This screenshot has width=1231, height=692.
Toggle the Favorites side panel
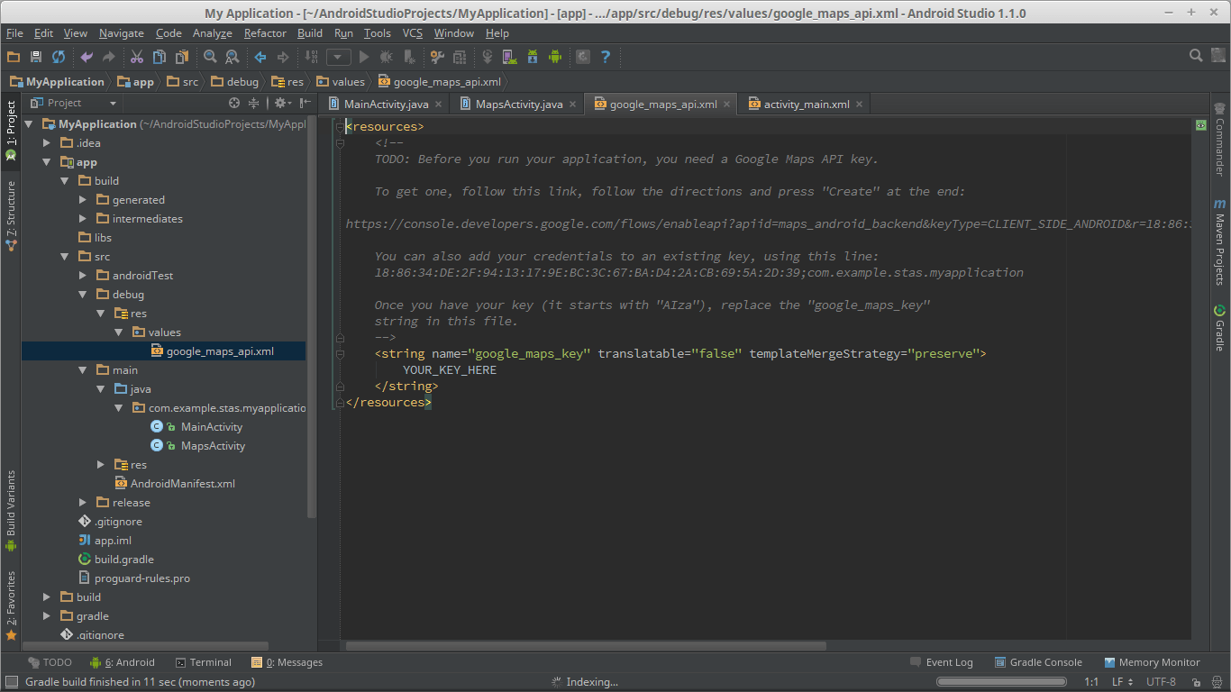pos(11,605)
